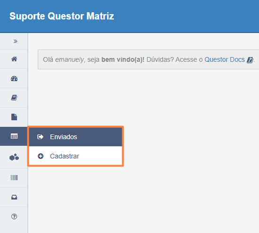Click the Questor Docs help book icon
The image size is (259, 233).
click(250, 60)
